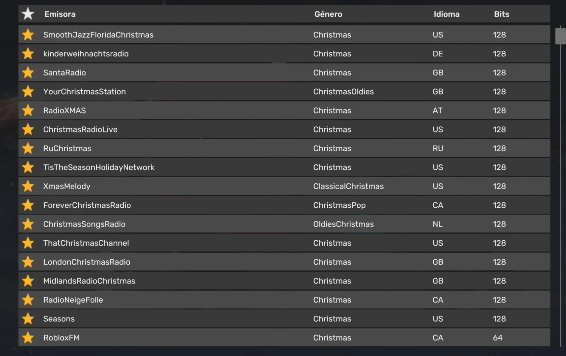Unfavorite SmoothJazzFloridaChristmas with its star
Viewport: 566px width, 356px height.
[28, 35]
